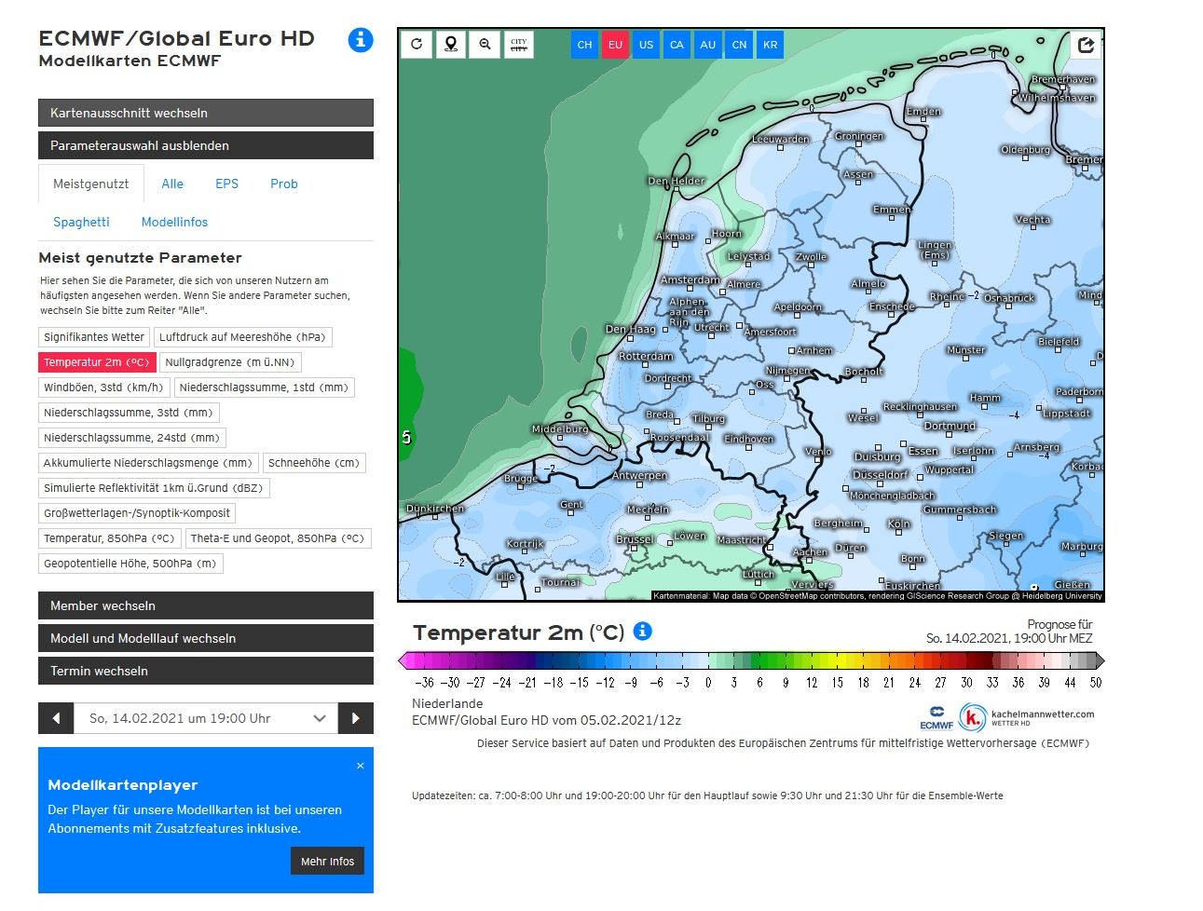Select the EU region button
The height and width of the screenshot is (911, 1203).
point(615,45)
